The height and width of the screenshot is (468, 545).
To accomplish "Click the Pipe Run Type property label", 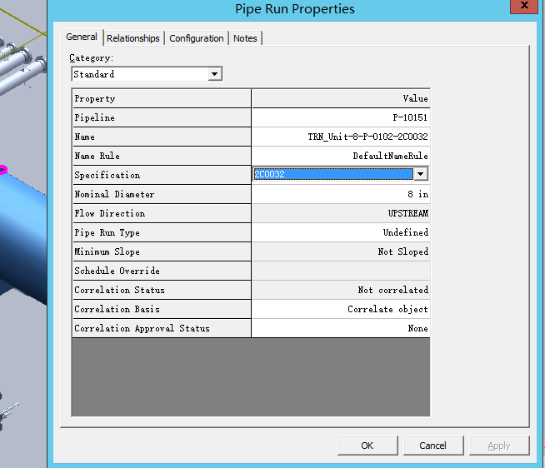I will pos(162,232).
